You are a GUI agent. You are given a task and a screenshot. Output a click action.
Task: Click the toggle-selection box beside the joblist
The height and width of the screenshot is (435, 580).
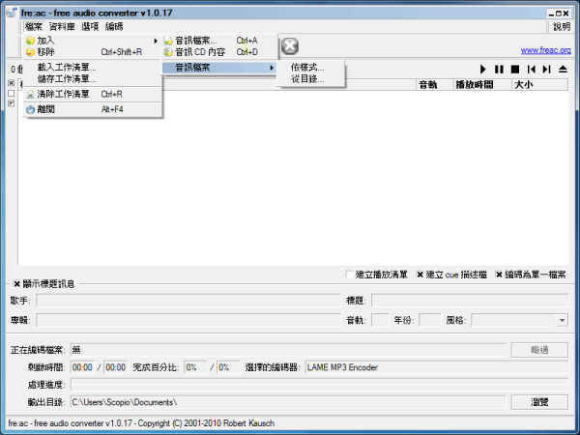11,103
